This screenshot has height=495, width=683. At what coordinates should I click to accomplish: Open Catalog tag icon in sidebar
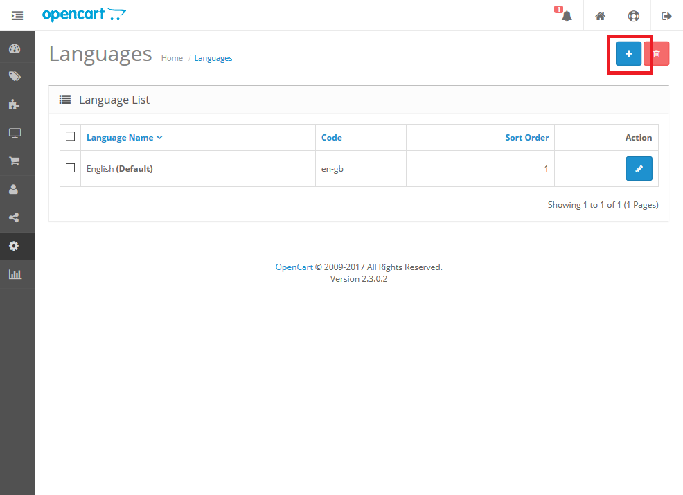pyautogui.click(x=15, y=77)
